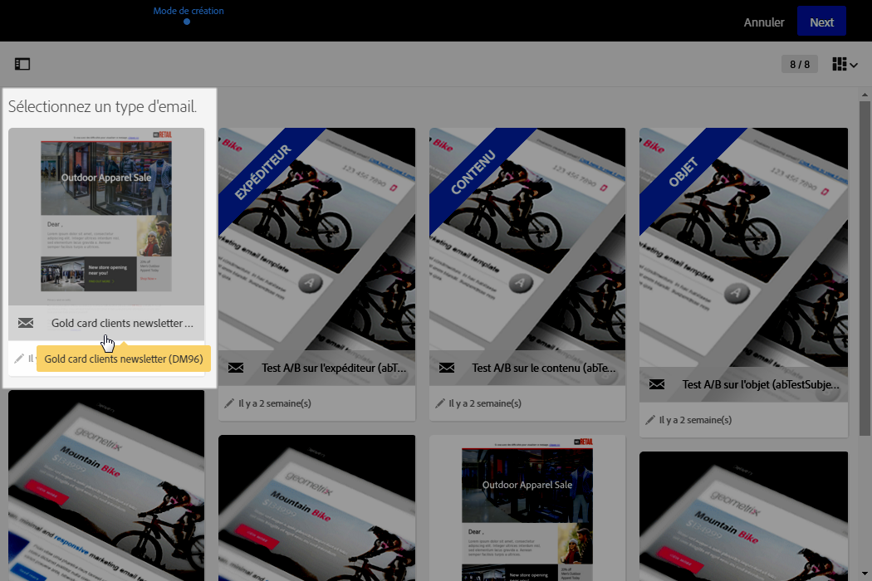
Task: Select Mountain Bike template below Gold card newsletter
Action: pos(106,486)
